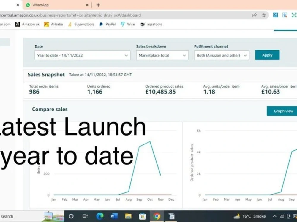Image resolution: width=297 pixels, height=222 pixels.
Task: Click the Avg. units/order item value 1.18
Action: pos(209,92)
